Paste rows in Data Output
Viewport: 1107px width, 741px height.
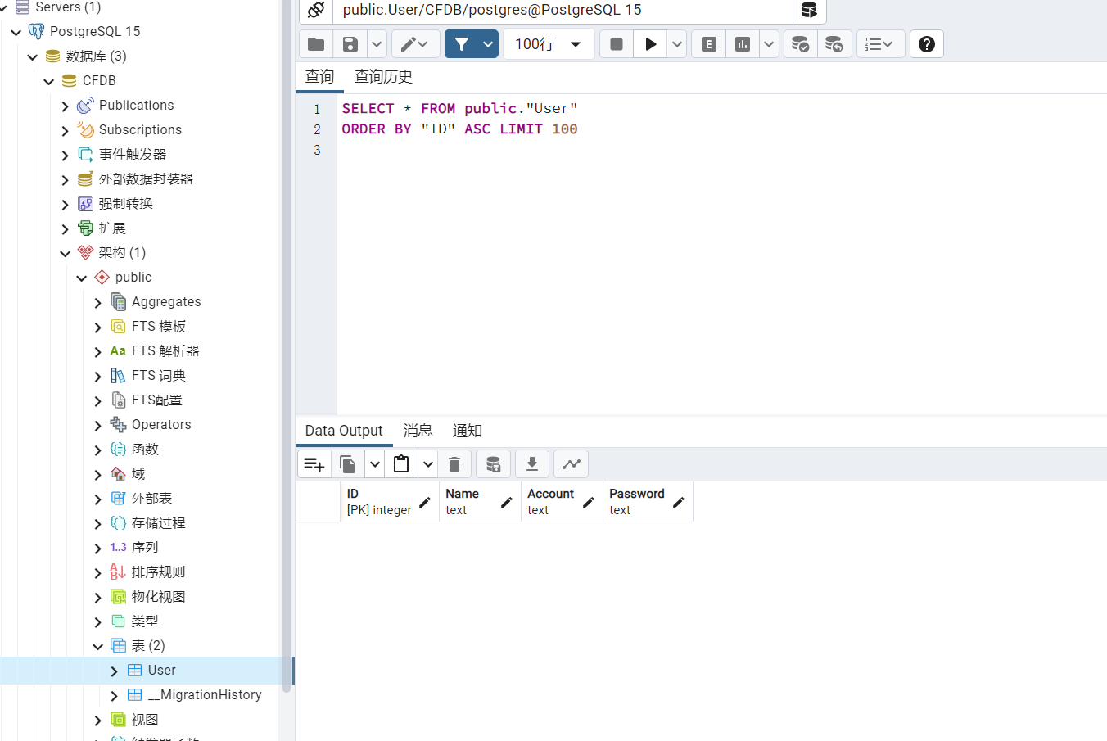401,464
